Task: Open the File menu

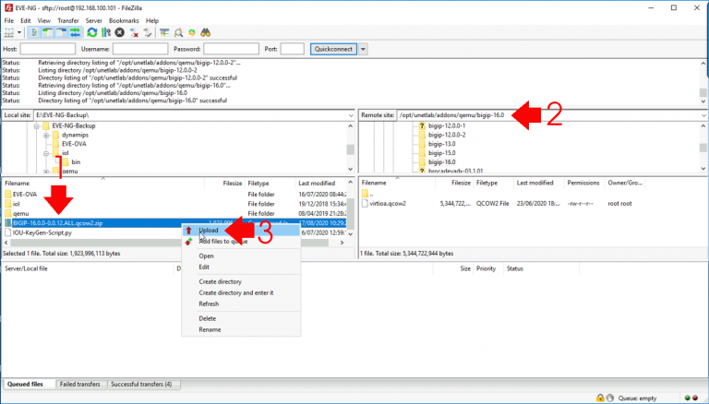Action: click(9, 20)
